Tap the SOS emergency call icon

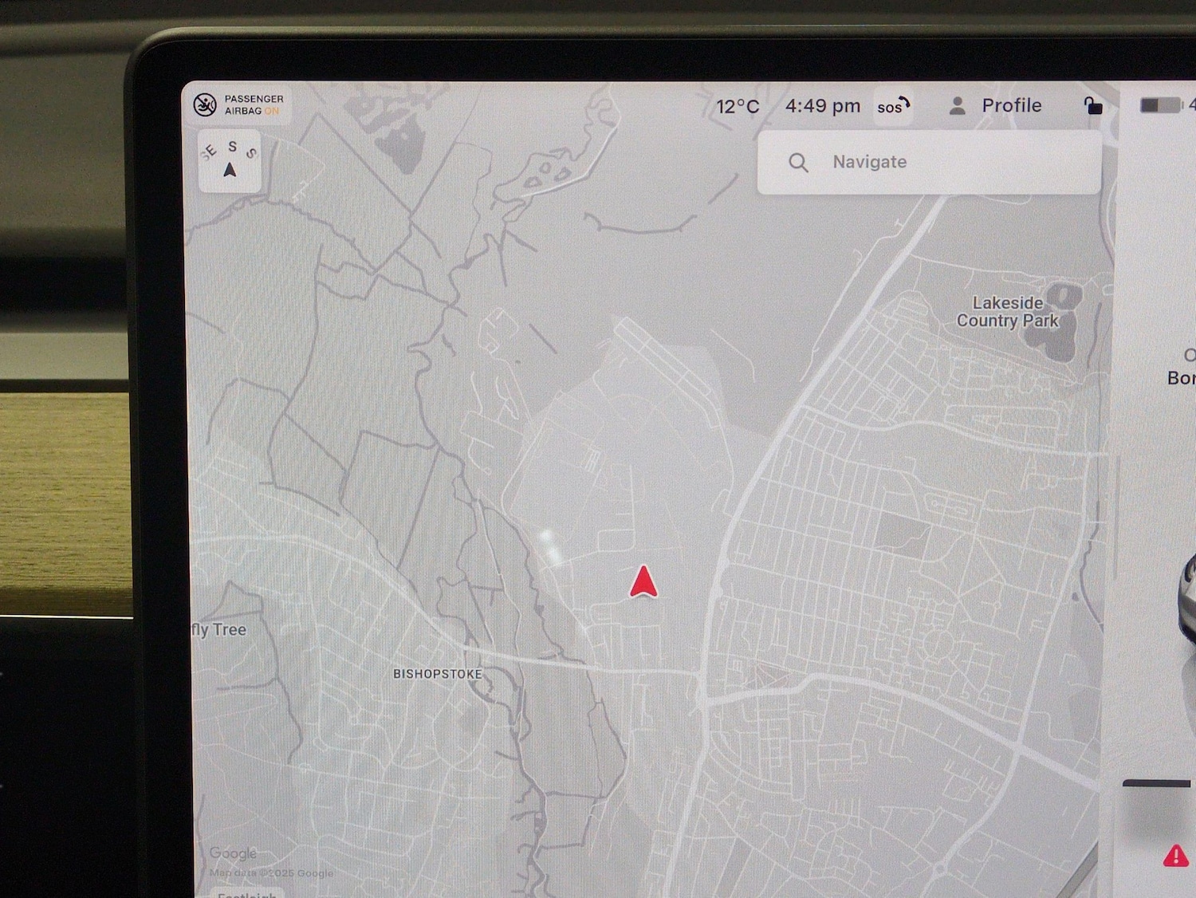tap(893, 107)
